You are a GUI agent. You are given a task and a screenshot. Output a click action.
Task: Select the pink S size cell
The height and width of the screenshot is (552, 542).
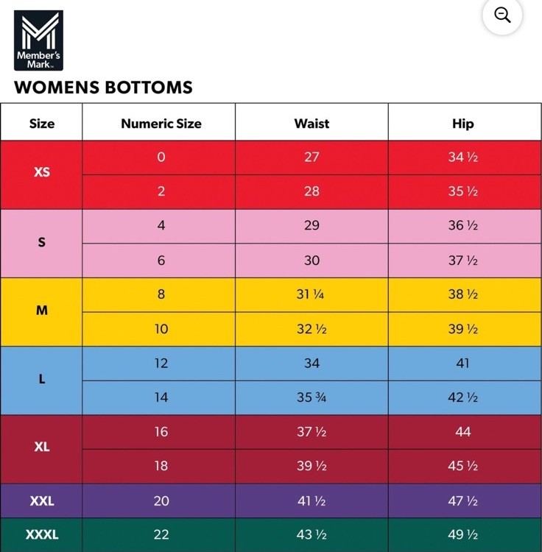(41, 243)
